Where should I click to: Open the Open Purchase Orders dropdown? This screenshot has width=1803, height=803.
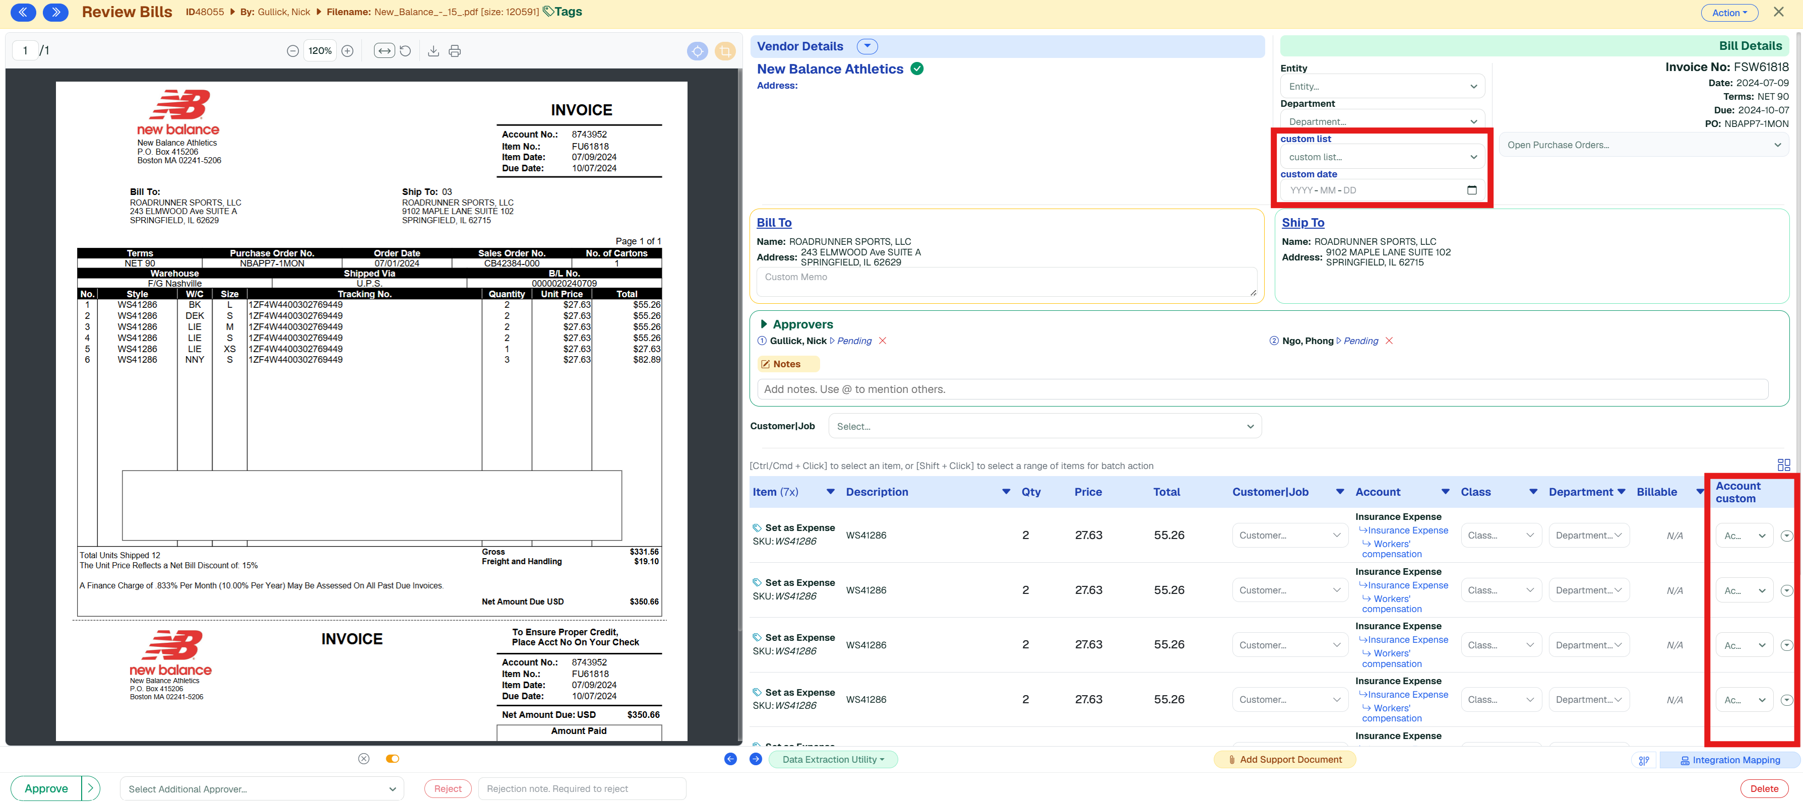pos(1643,146)
